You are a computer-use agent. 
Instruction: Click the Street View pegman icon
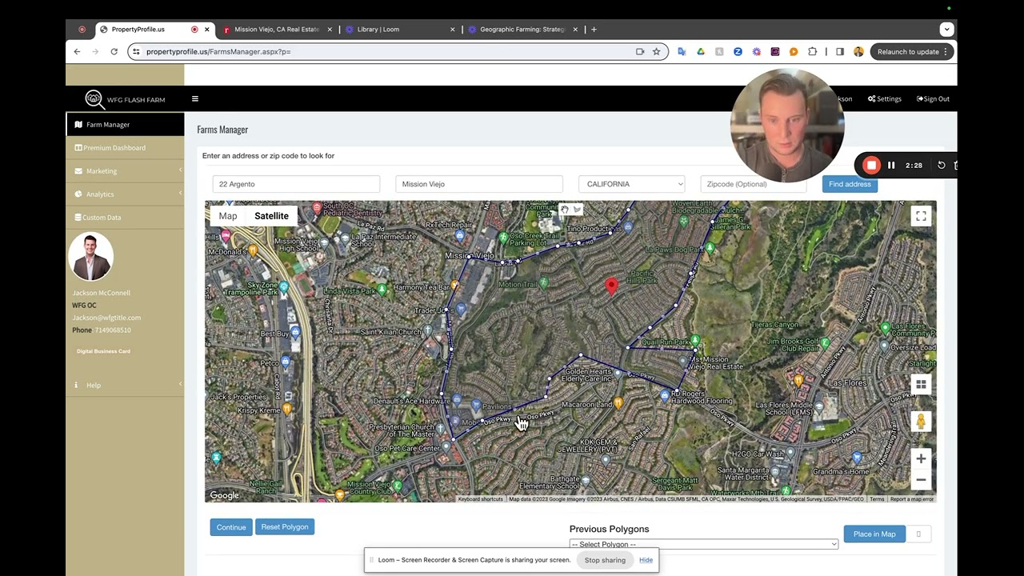coord(921,422)
